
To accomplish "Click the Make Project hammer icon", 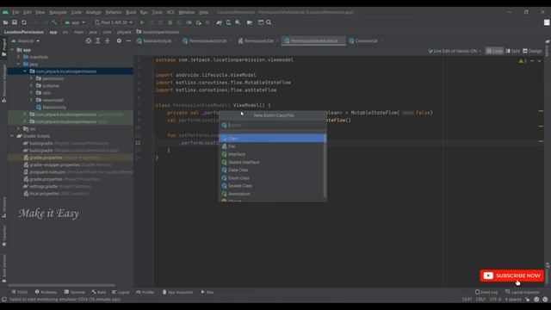I will coord(54,22).
